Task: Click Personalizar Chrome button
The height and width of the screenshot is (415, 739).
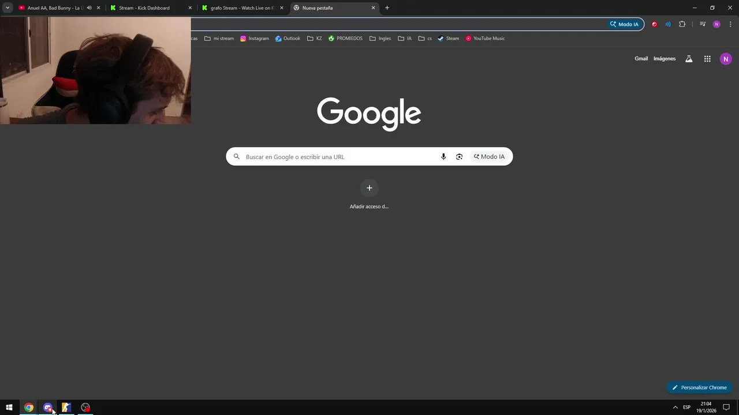Action: tap(699, 387)
